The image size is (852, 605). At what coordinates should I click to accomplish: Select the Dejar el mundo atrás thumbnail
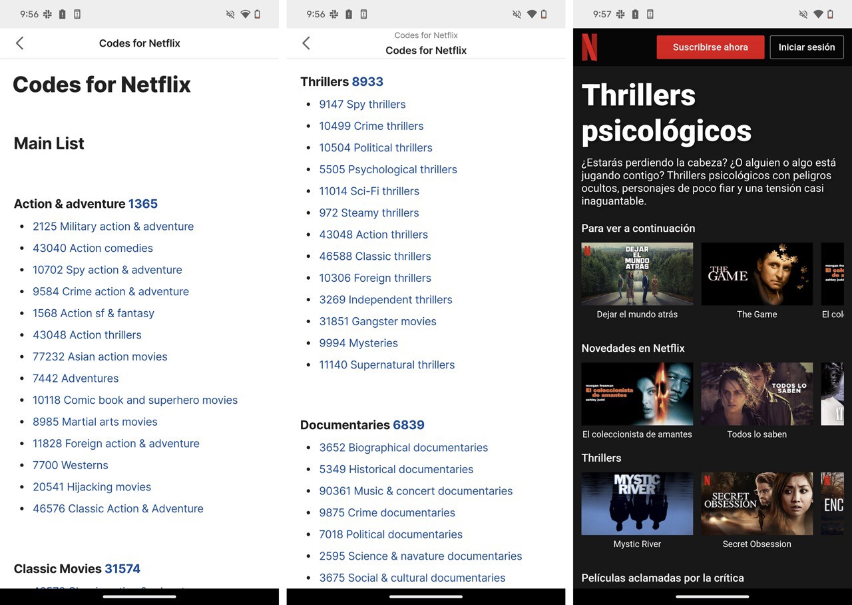click(x=636, y=273)
